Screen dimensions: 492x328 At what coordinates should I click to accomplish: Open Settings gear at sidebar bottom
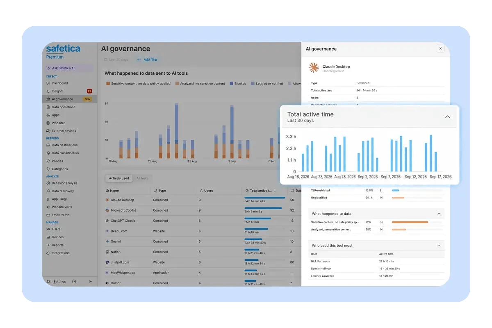click(x=49, y=282)
